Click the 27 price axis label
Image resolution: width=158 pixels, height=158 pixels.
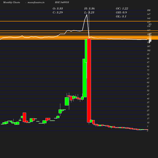tap(148, 111)
